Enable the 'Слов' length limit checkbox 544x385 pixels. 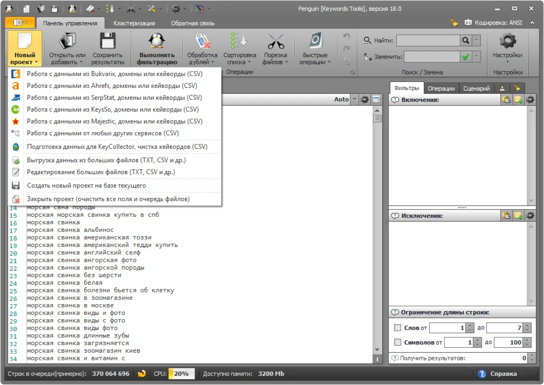click(397, 328)
